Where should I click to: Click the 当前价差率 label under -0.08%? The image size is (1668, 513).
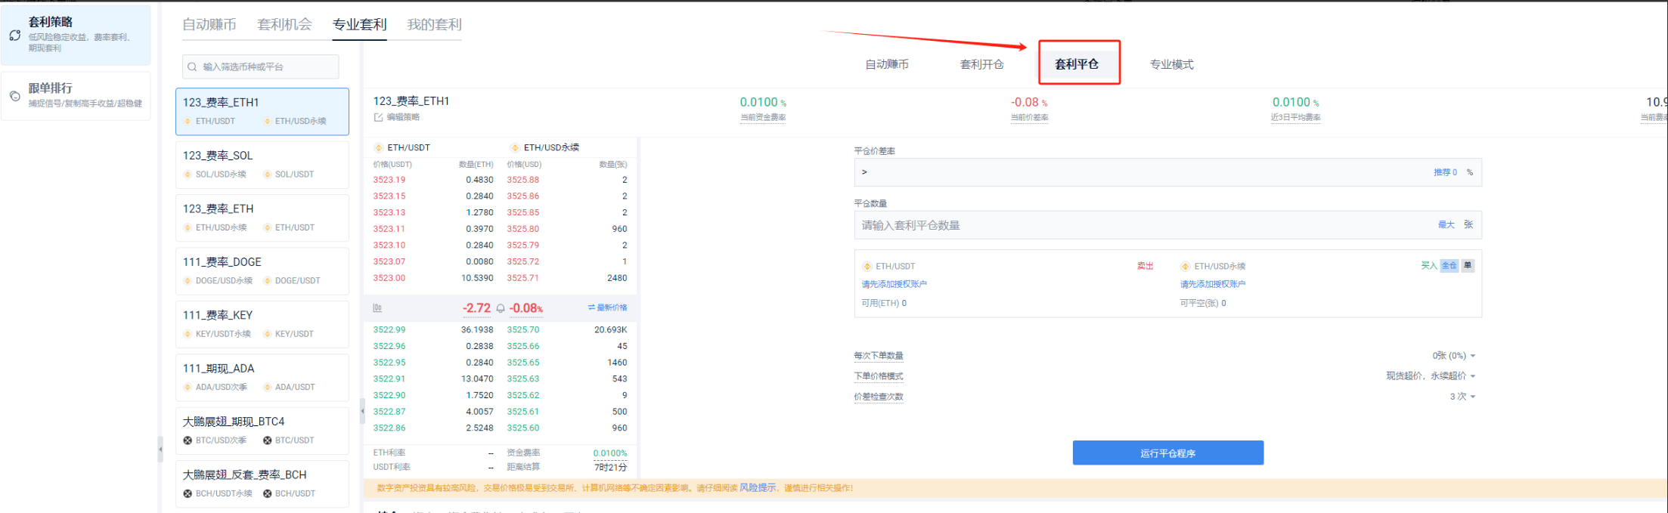1030,117
